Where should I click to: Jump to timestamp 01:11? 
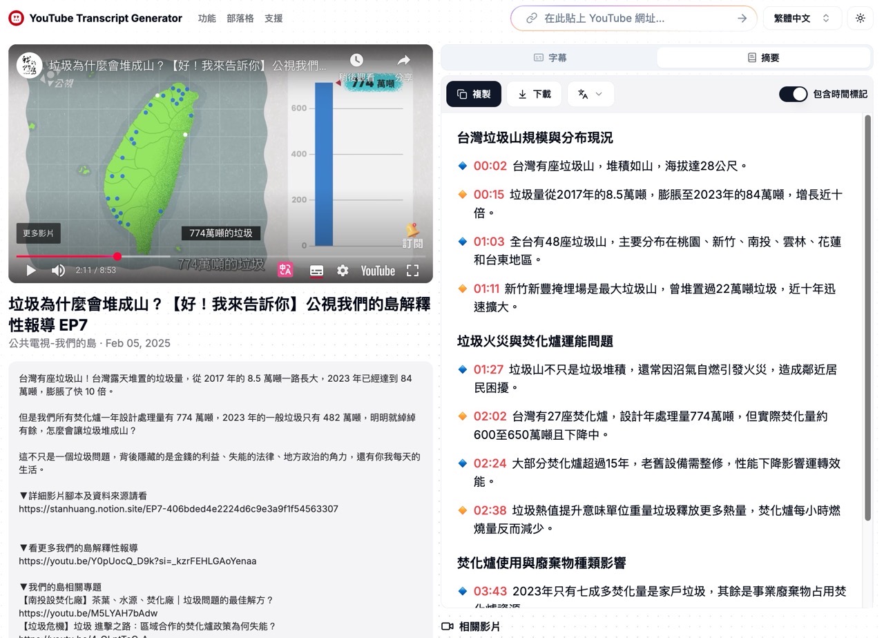pyautogui.click(x=486, y=289)
